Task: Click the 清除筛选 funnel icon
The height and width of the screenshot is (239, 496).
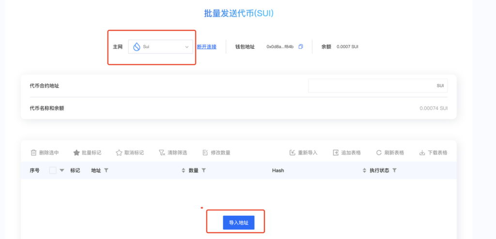Action: click(162, 153)
